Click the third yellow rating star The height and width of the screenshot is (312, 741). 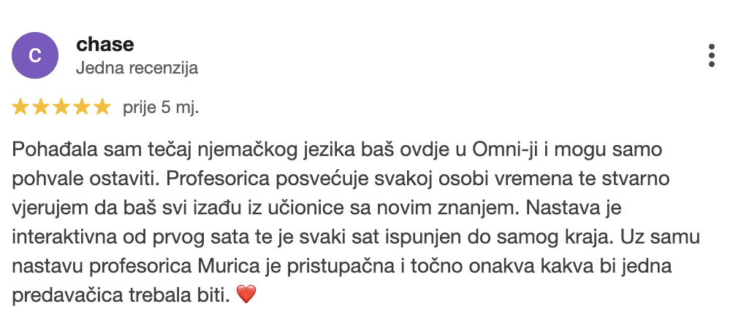pyautogui.click(x=61, y=107)
